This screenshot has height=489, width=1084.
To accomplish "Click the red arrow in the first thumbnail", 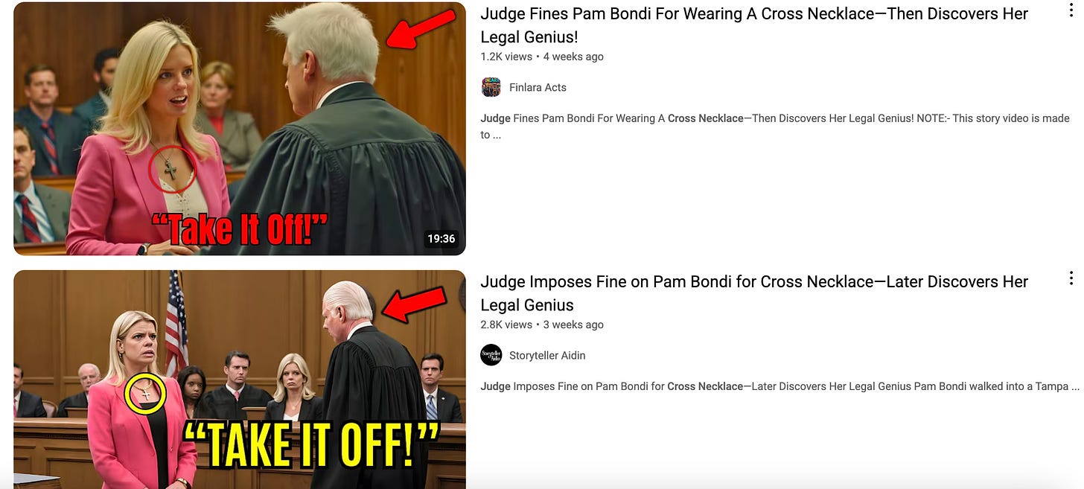I will coord(421,30).
